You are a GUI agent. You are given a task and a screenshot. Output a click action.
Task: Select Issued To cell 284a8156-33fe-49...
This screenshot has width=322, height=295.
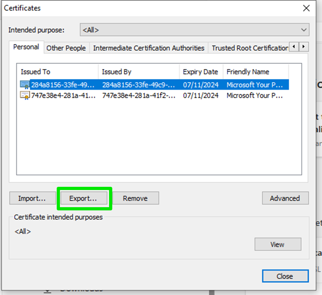(x=63, y=85)
